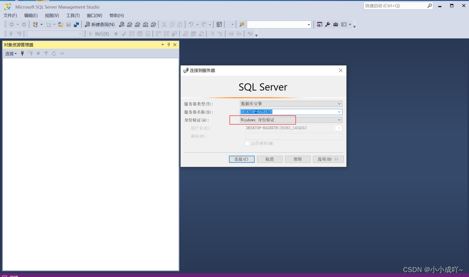Open the 身份验证 authentication dropdown
Viewport: 469px width, 277px height.
point(339,120)
